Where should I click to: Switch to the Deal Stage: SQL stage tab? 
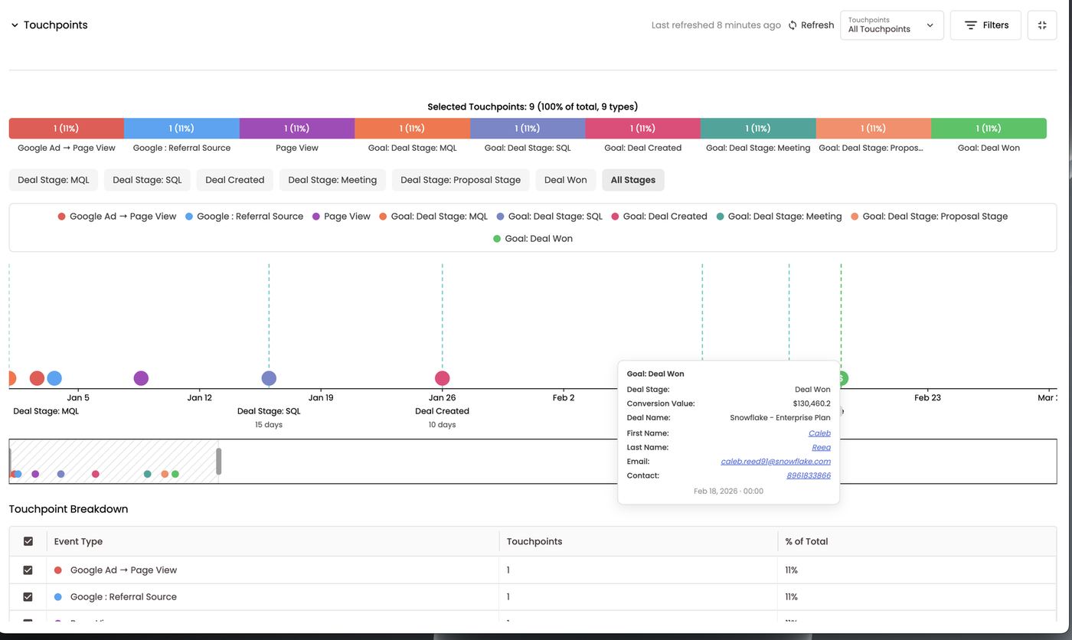coord(147,180)
